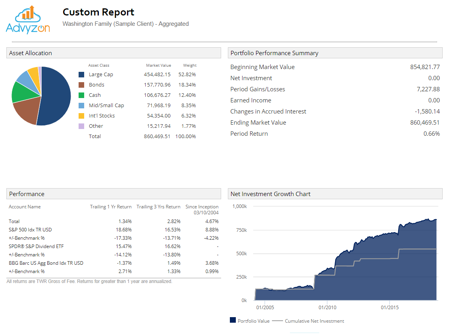Click the Washington Family sample client name
The width and height of the screenshot is (449, 335).
pos(125,24)
